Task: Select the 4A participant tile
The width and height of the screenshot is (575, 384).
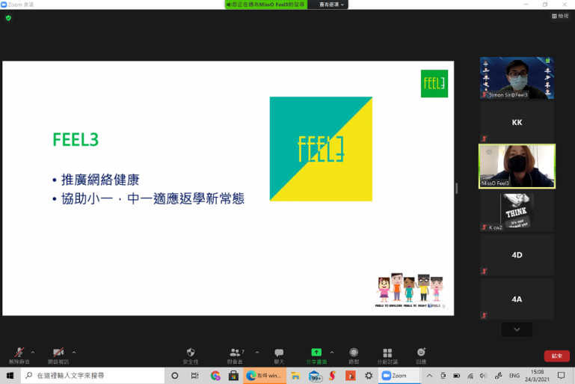Action: click(517, 299)
